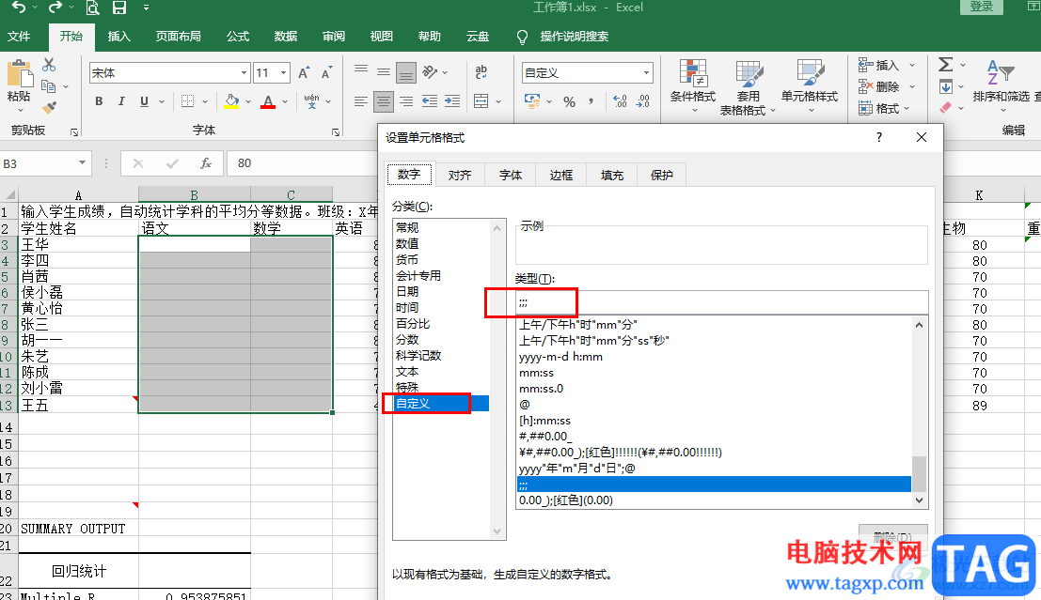Open 套用表格格式 format as table
1041x600 pixels.
click(x=748, y=87)
